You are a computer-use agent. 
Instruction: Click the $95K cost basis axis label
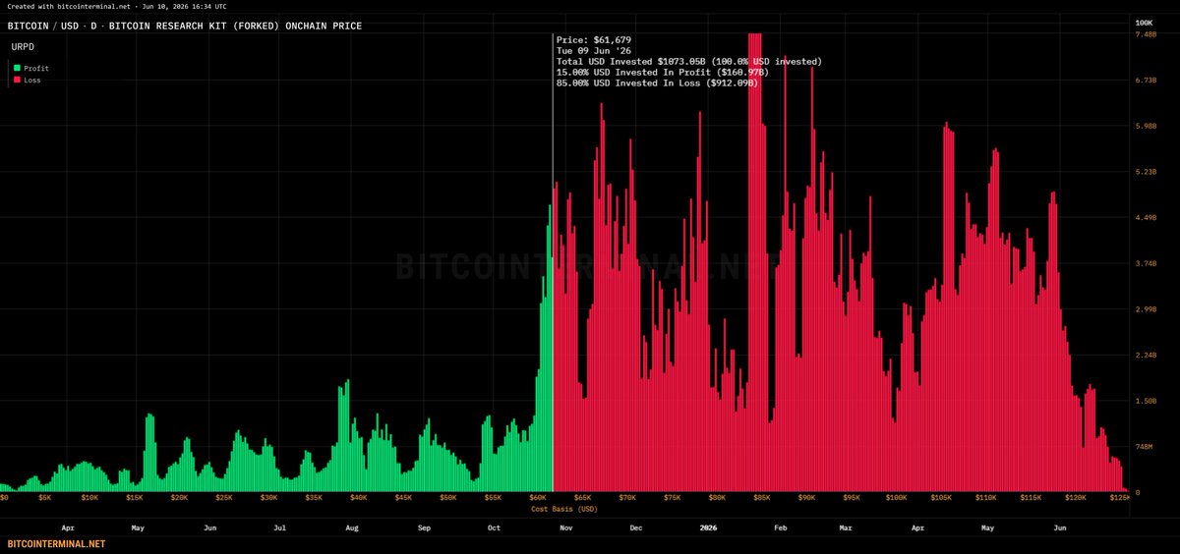852,498
